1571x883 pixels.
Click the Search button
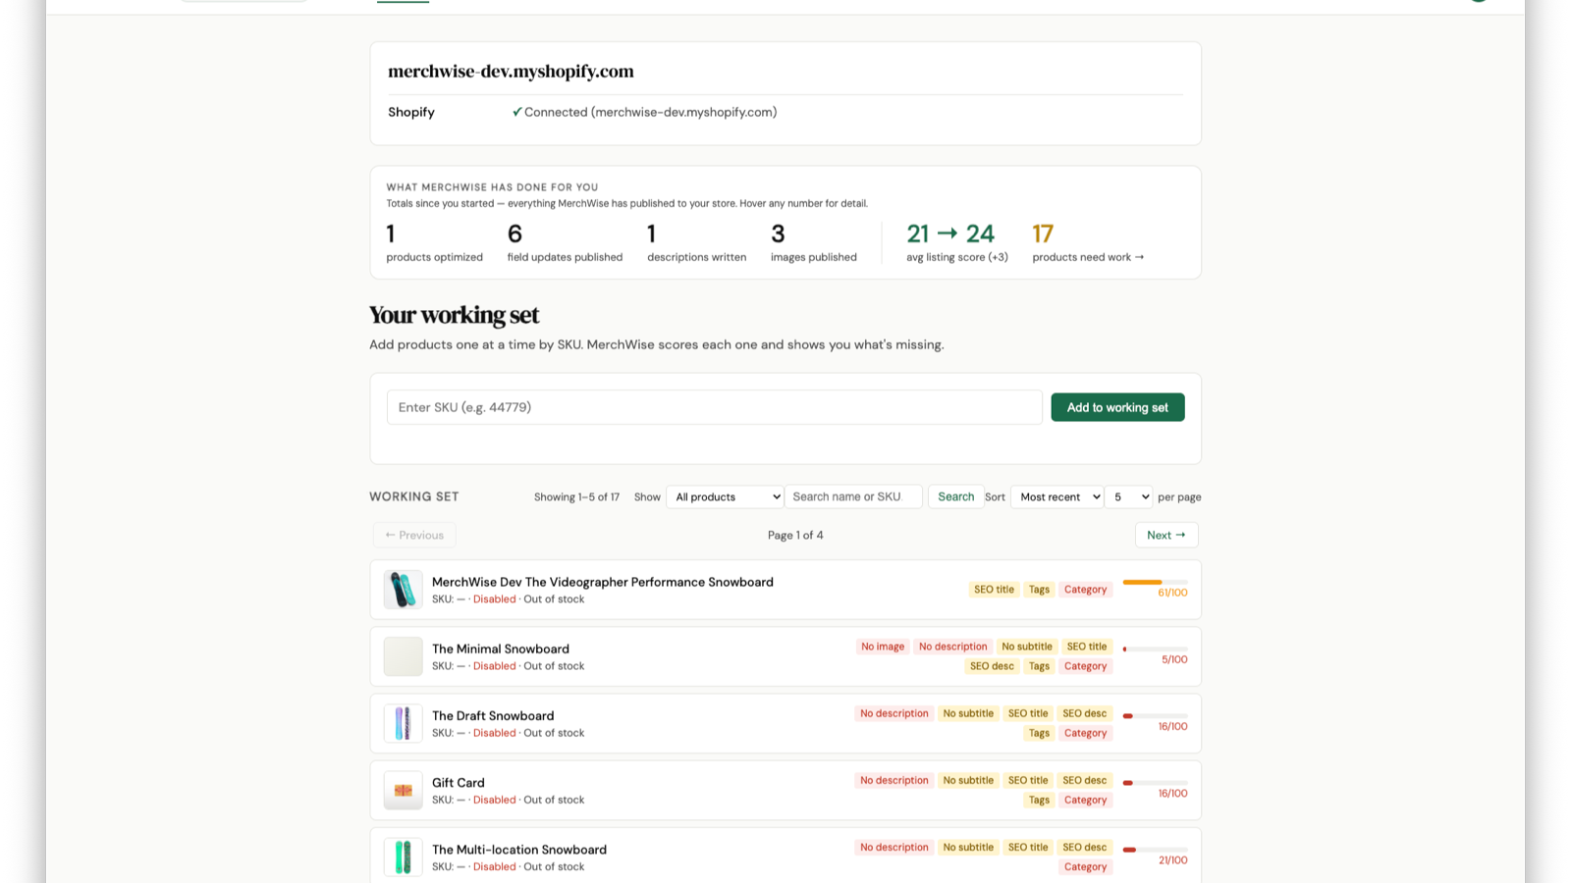[x=955, y=496]
